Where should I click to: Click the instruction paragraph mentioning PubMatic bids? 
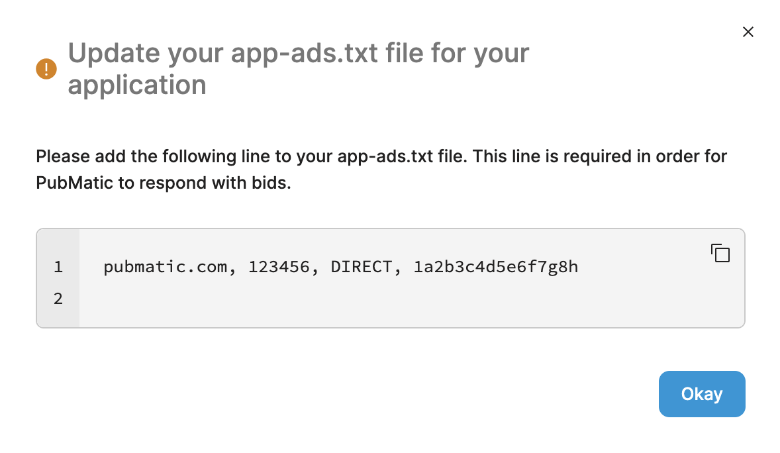pos(381,169)
